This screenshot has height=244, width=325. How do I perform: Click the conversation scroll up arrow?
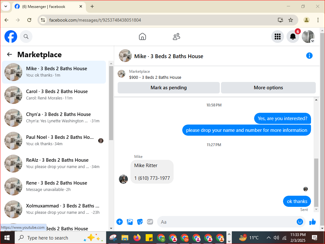[316, 100]
